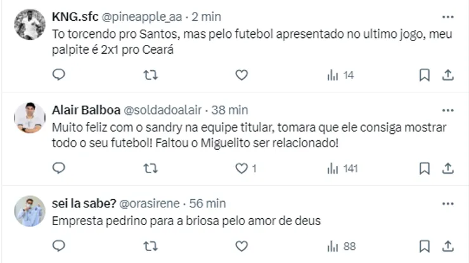Image resolution: width=469 pixels, height=263 pixels.
Task: Open more options on KNG.sfc tweet
Action: [447, 16]
